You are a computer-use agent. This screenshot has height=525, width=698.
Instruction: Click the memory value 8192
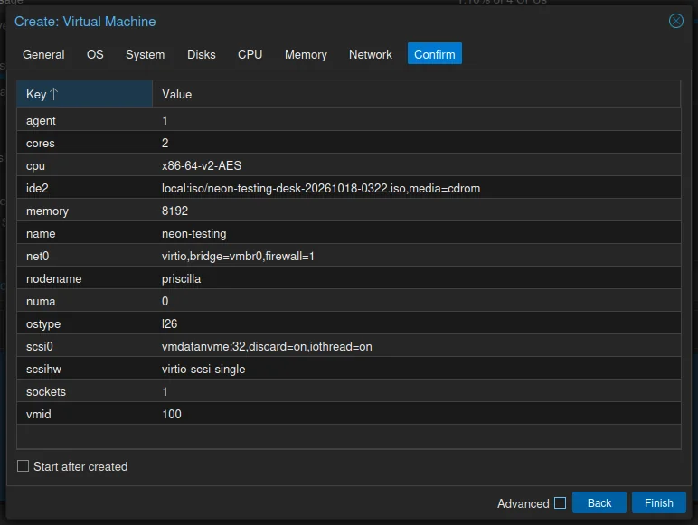[174, 211]
